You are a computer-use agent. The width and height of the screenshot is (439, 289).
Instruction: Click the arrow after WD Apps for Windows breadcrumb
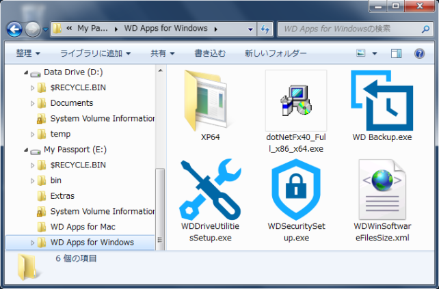coord(215,29)
